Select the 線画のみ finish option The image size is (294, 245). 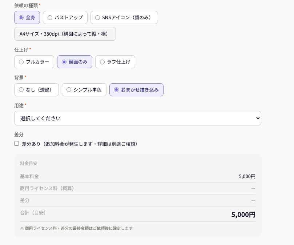click(74, 62)
